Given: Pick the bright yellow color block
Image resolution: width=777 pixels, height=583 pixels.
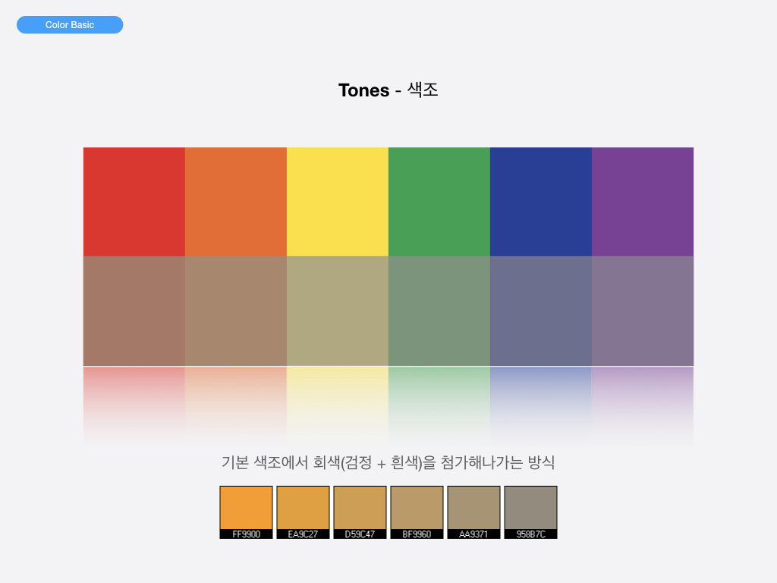Looking at the screenshot, I should [337, 201].
